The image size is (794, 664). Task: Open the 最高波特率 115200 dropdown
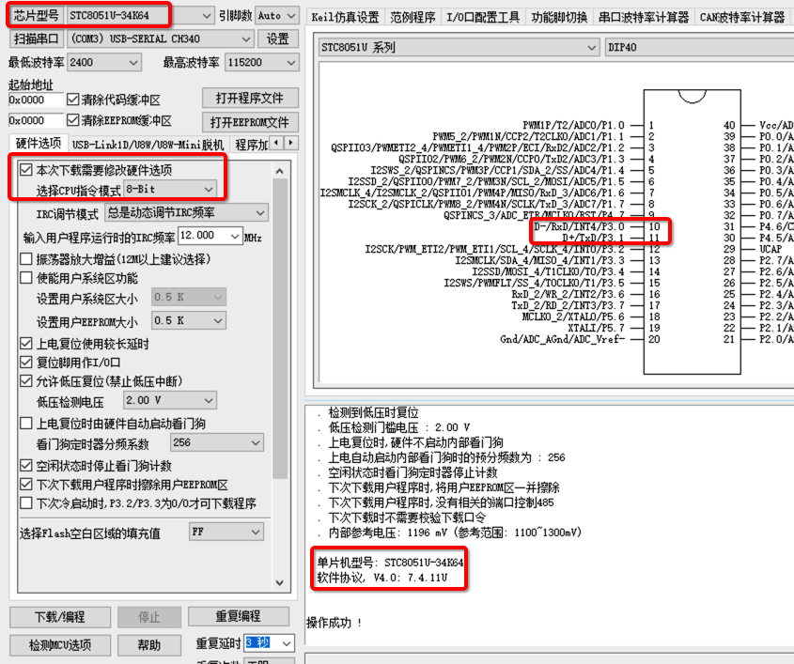click(x=261, y=62)
